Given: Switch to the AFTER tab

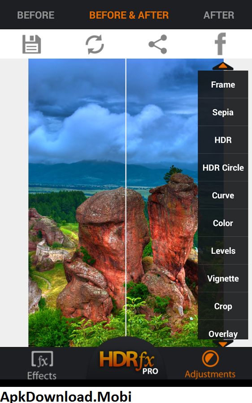Looking at the screenshot, I should click(219, 15).
